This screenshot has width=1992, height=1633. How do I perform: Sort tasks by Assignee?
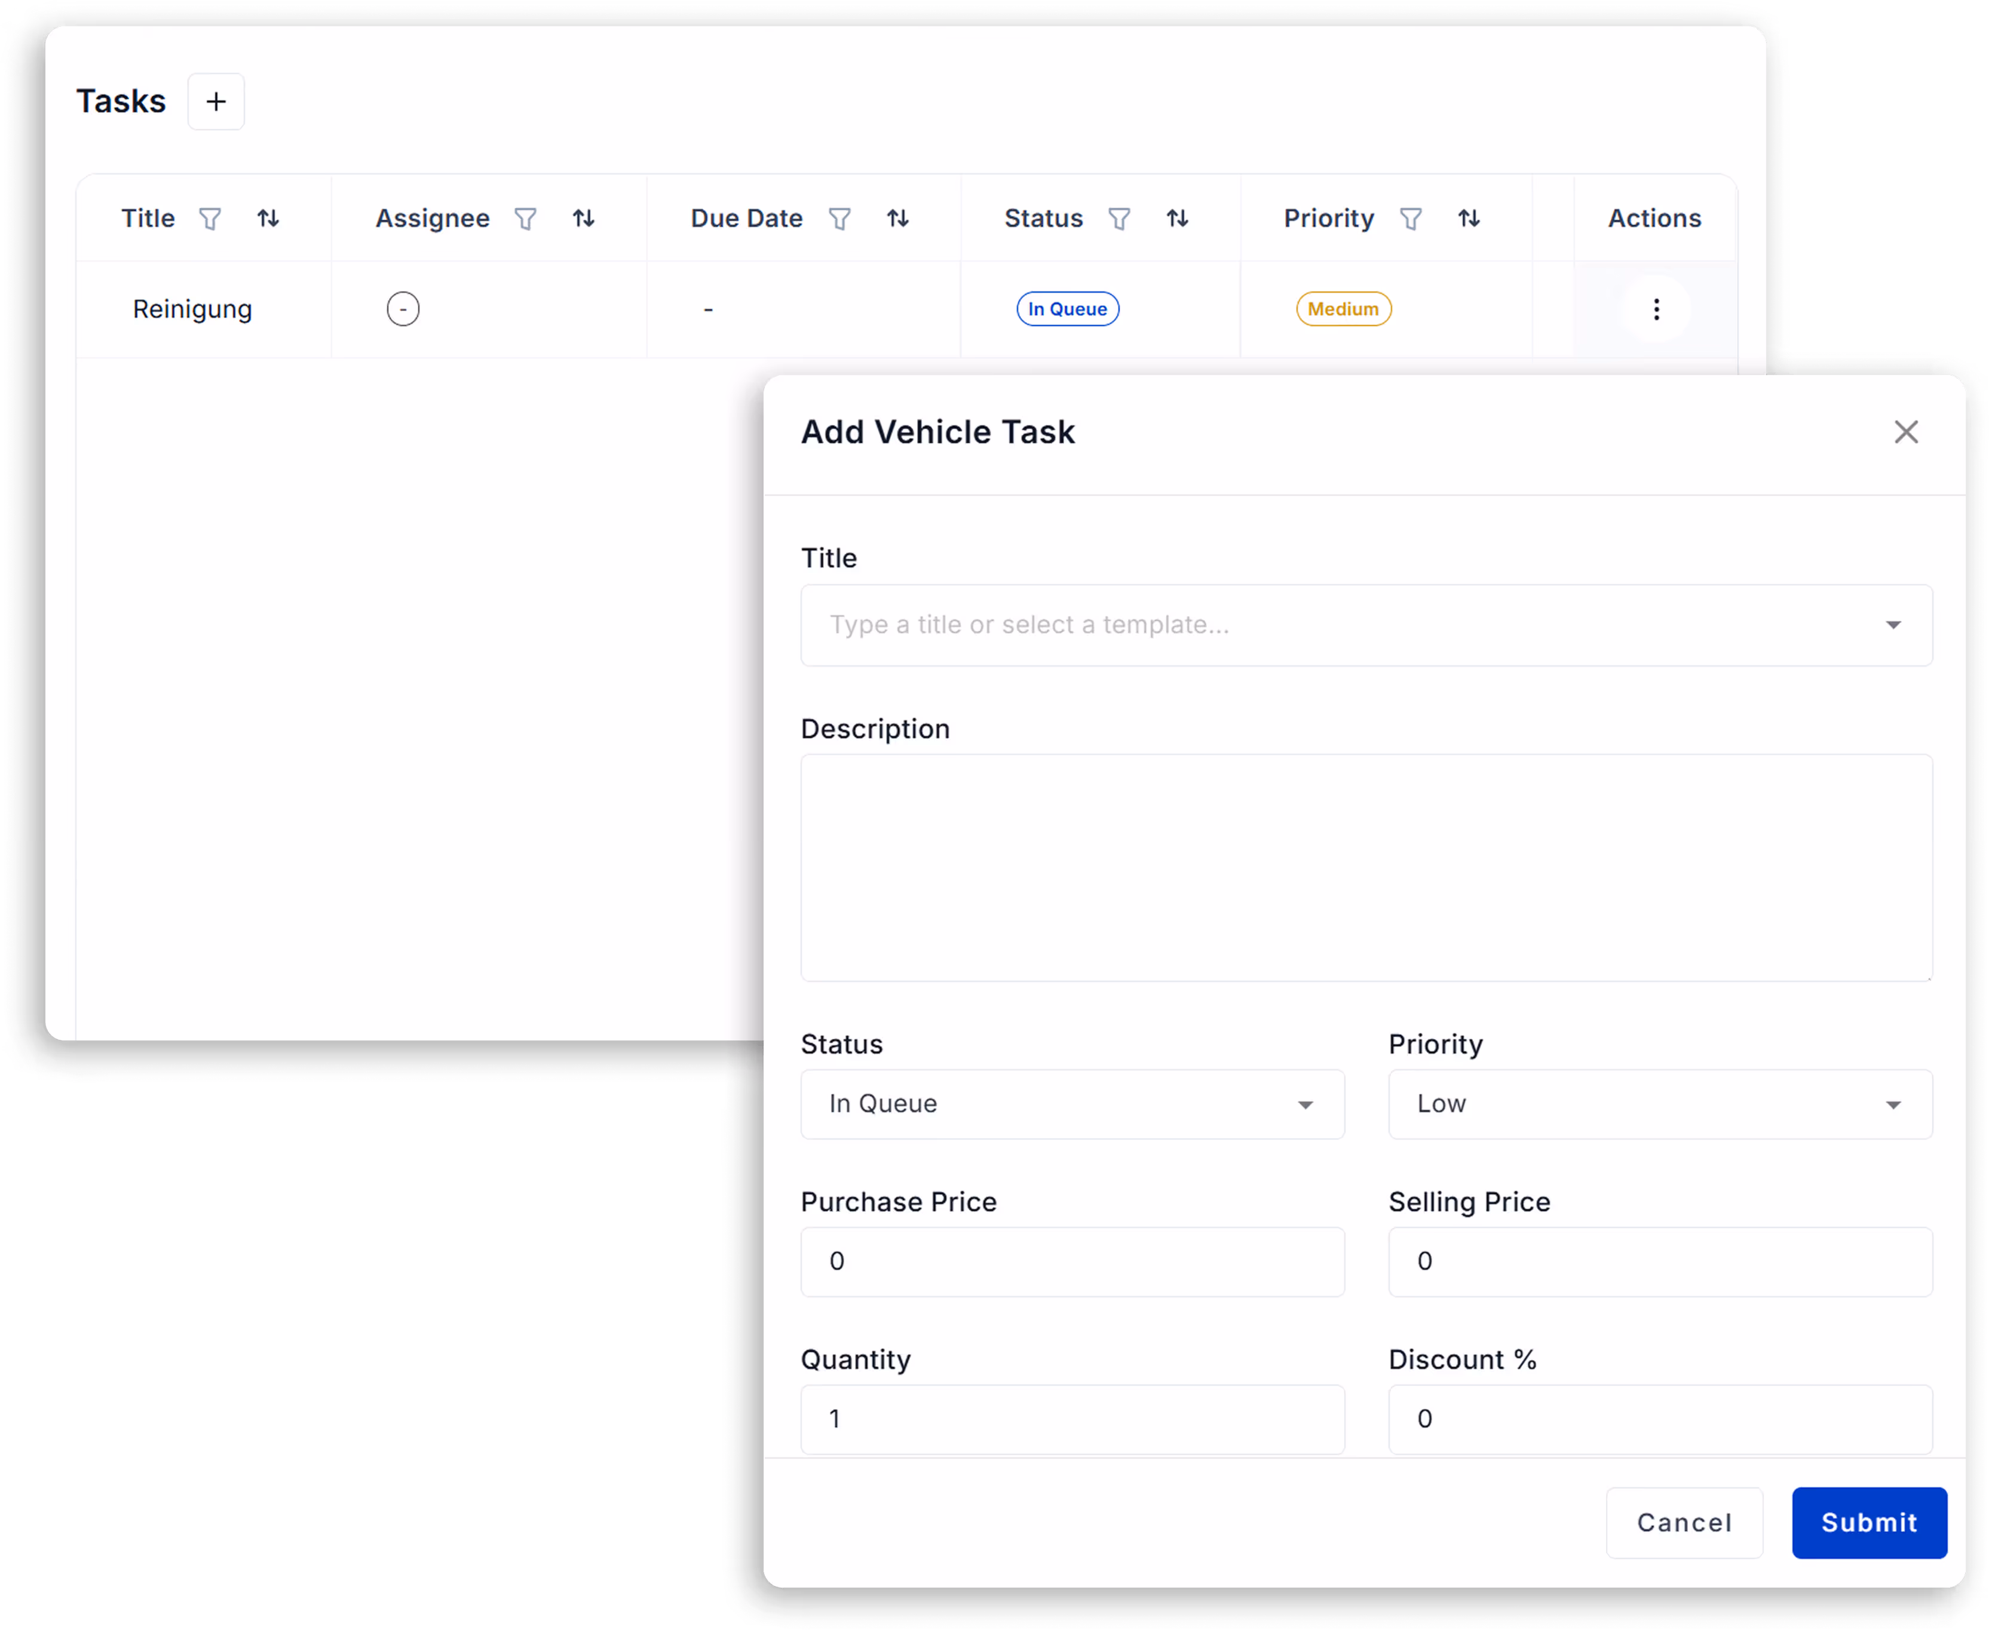583,219
